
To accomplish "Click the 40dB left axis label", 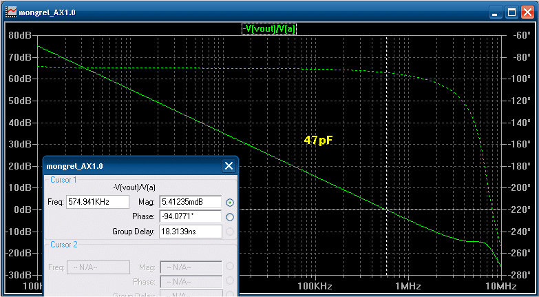I will point(19,123).
